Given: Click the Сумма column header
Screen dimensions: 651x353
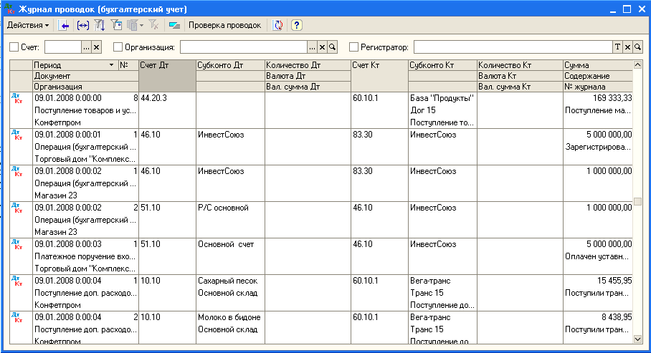Looking at the screenshot, I should point(597,65).
